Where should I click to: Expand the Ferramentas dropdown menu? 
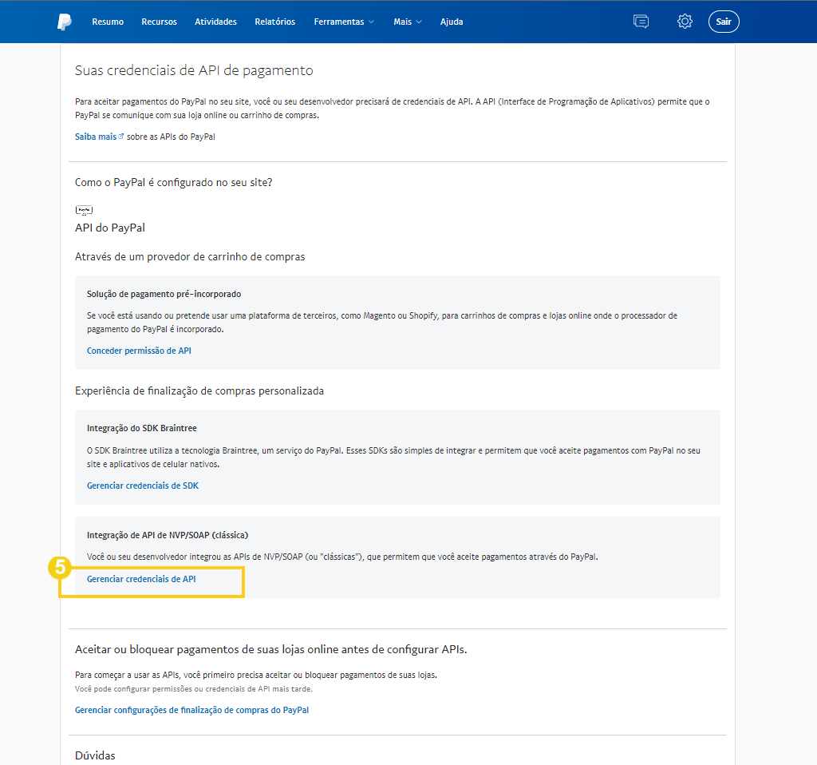[x=344, y=22]
